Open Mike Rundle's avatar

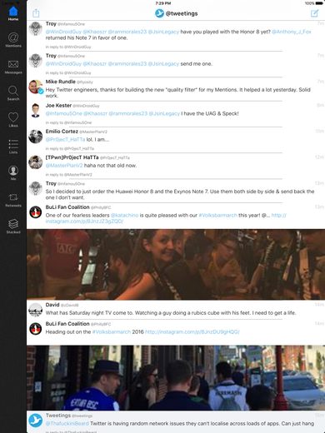coord(36,87)
